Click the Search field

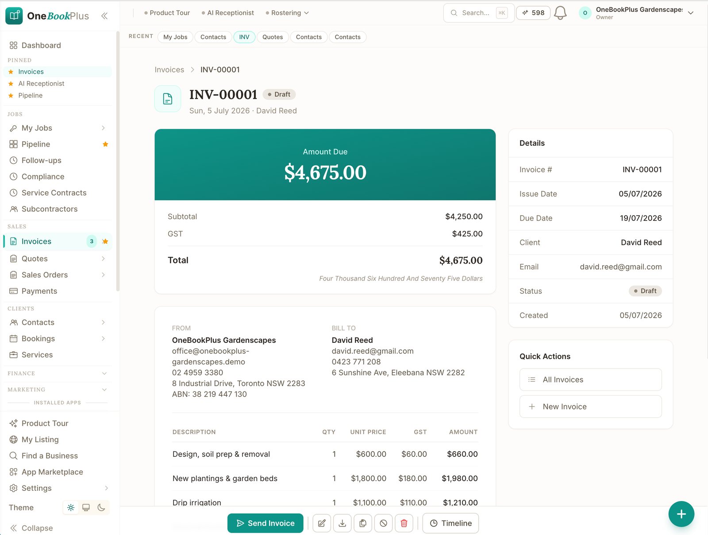click(x=479, y=13)
